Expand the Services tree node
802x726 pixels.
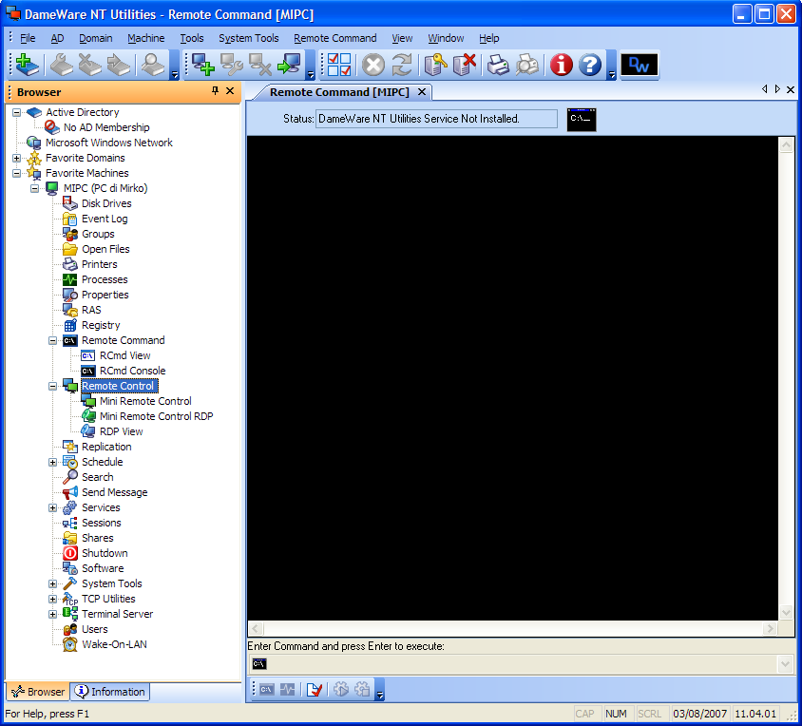point(52,508)
